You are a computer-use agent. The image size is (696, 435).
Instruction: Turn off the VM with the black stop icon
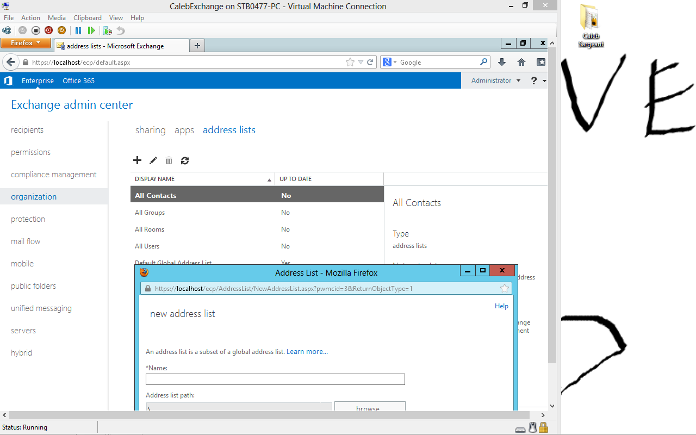pyautogui.click(x=36, y=30)
